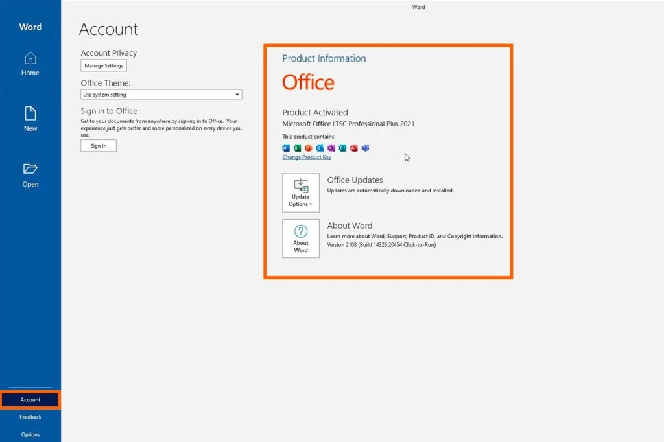The image size is (664, 442).
Task: Open the PowerPoint icon in product contains
Action: click(308, 148)
